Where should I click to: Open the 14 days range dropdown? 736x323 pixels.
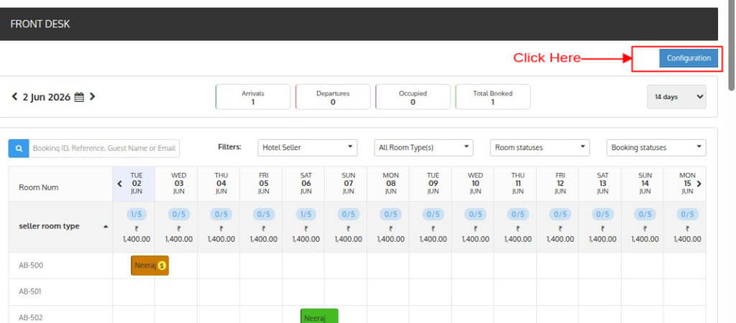676,97
